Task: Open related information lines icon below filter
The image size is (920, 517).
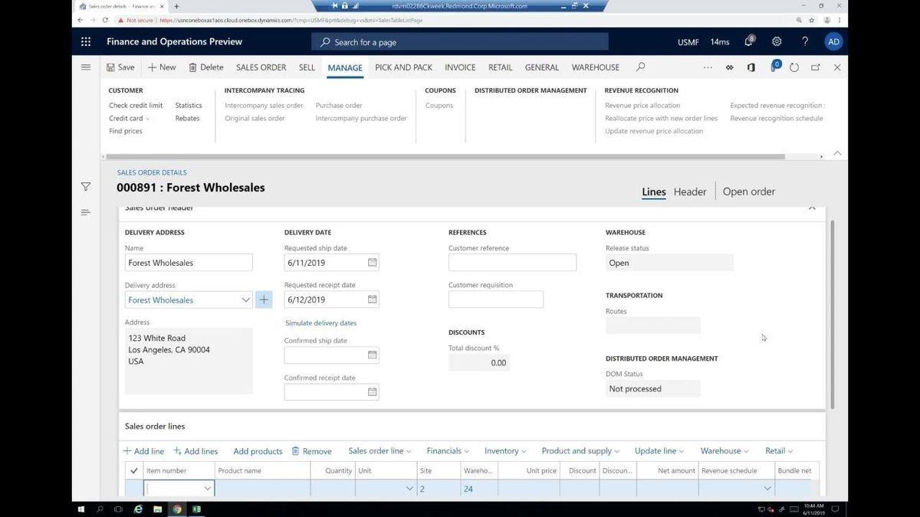Action: coord(86,212)
